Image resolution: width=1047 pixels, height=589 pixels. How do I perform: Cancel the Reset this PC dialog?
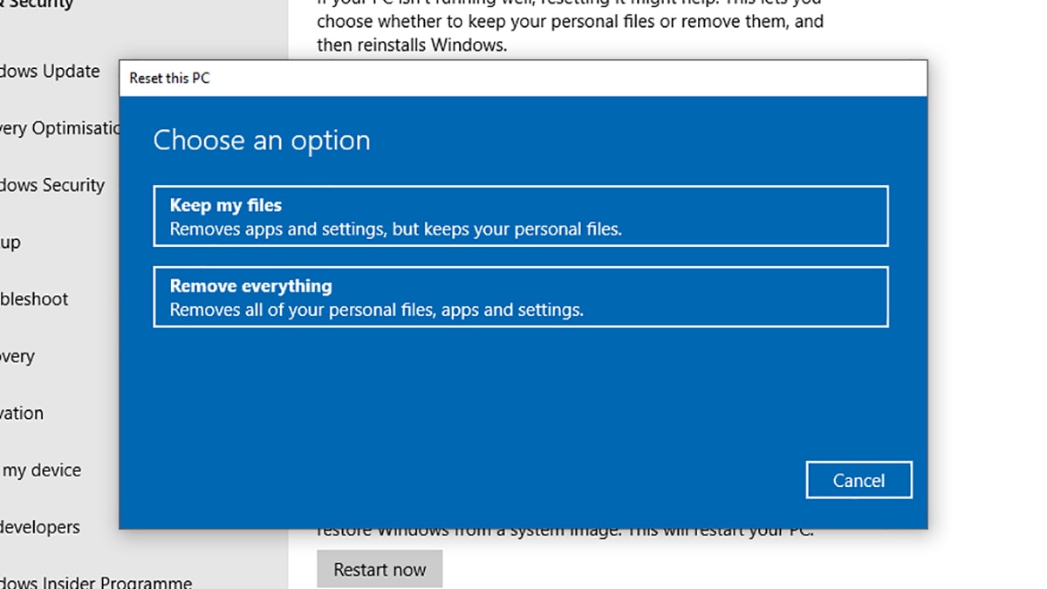[859, 480]
